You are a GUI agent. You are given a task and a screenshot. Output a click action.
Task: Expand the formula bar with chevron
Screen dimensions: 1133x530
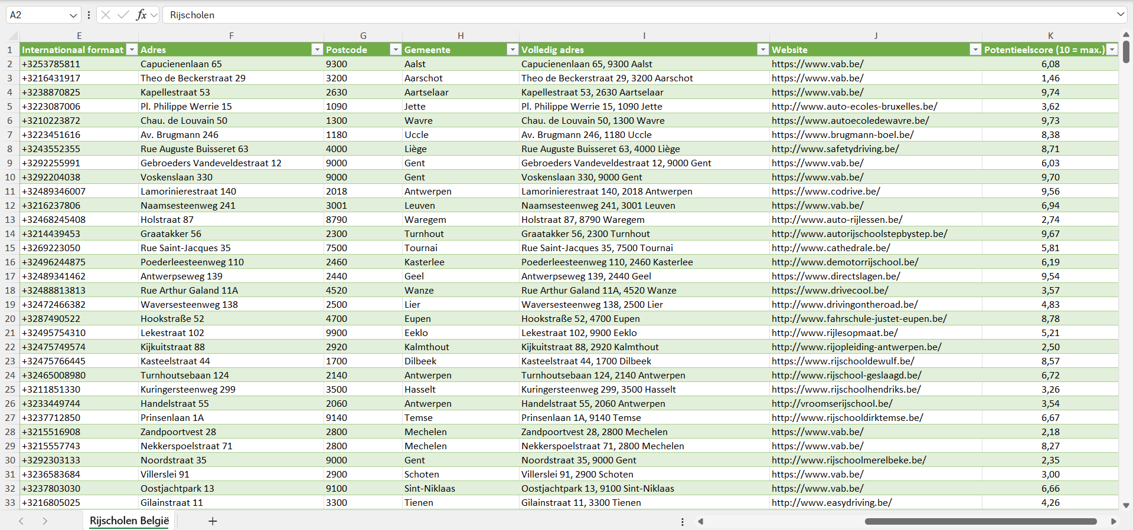(1120, 15)
